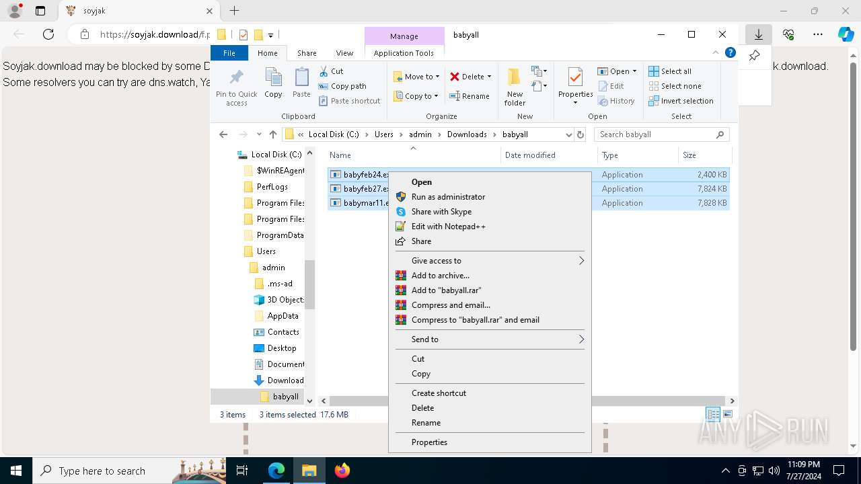The image size is (861, 484).
Task: Choose Compress and email...
Action: pyautogui.click(x=490, y=305)
